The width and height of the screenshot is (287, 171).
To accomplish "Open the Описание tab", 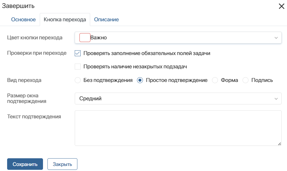I will [x=106, y=20].
